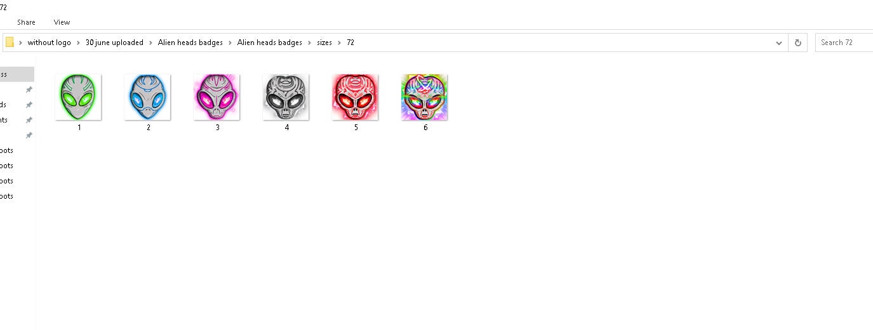
Task: Click the file name label 6
Action: click(x=425, y=128)
